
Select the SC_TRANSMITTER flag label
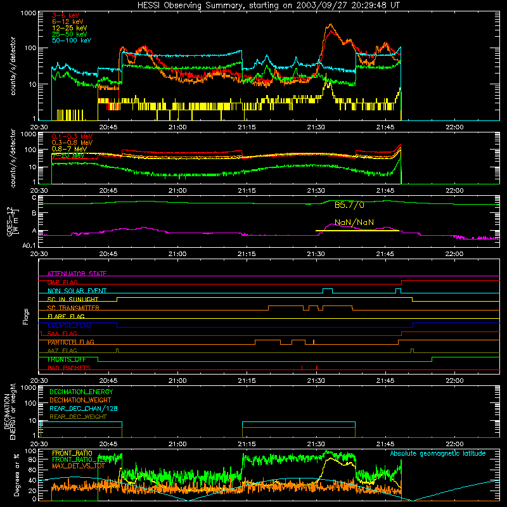click(74, 308)
